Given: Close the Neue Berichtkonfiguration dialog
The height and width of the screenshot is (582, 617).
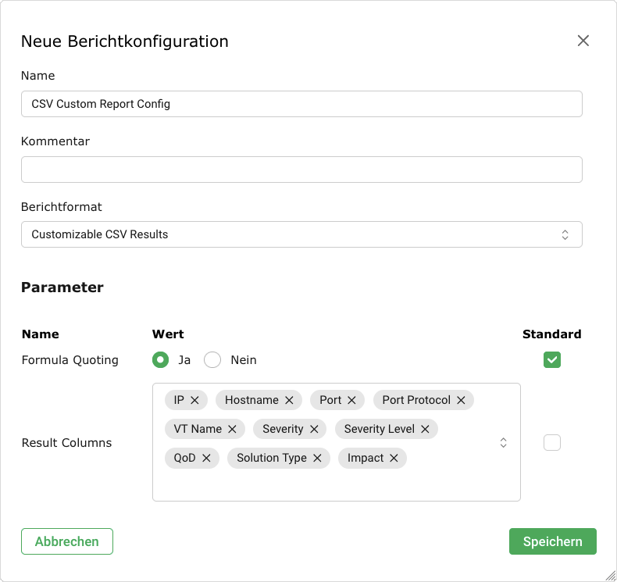Looking at the screenshot, I should (x=583, y=41).
